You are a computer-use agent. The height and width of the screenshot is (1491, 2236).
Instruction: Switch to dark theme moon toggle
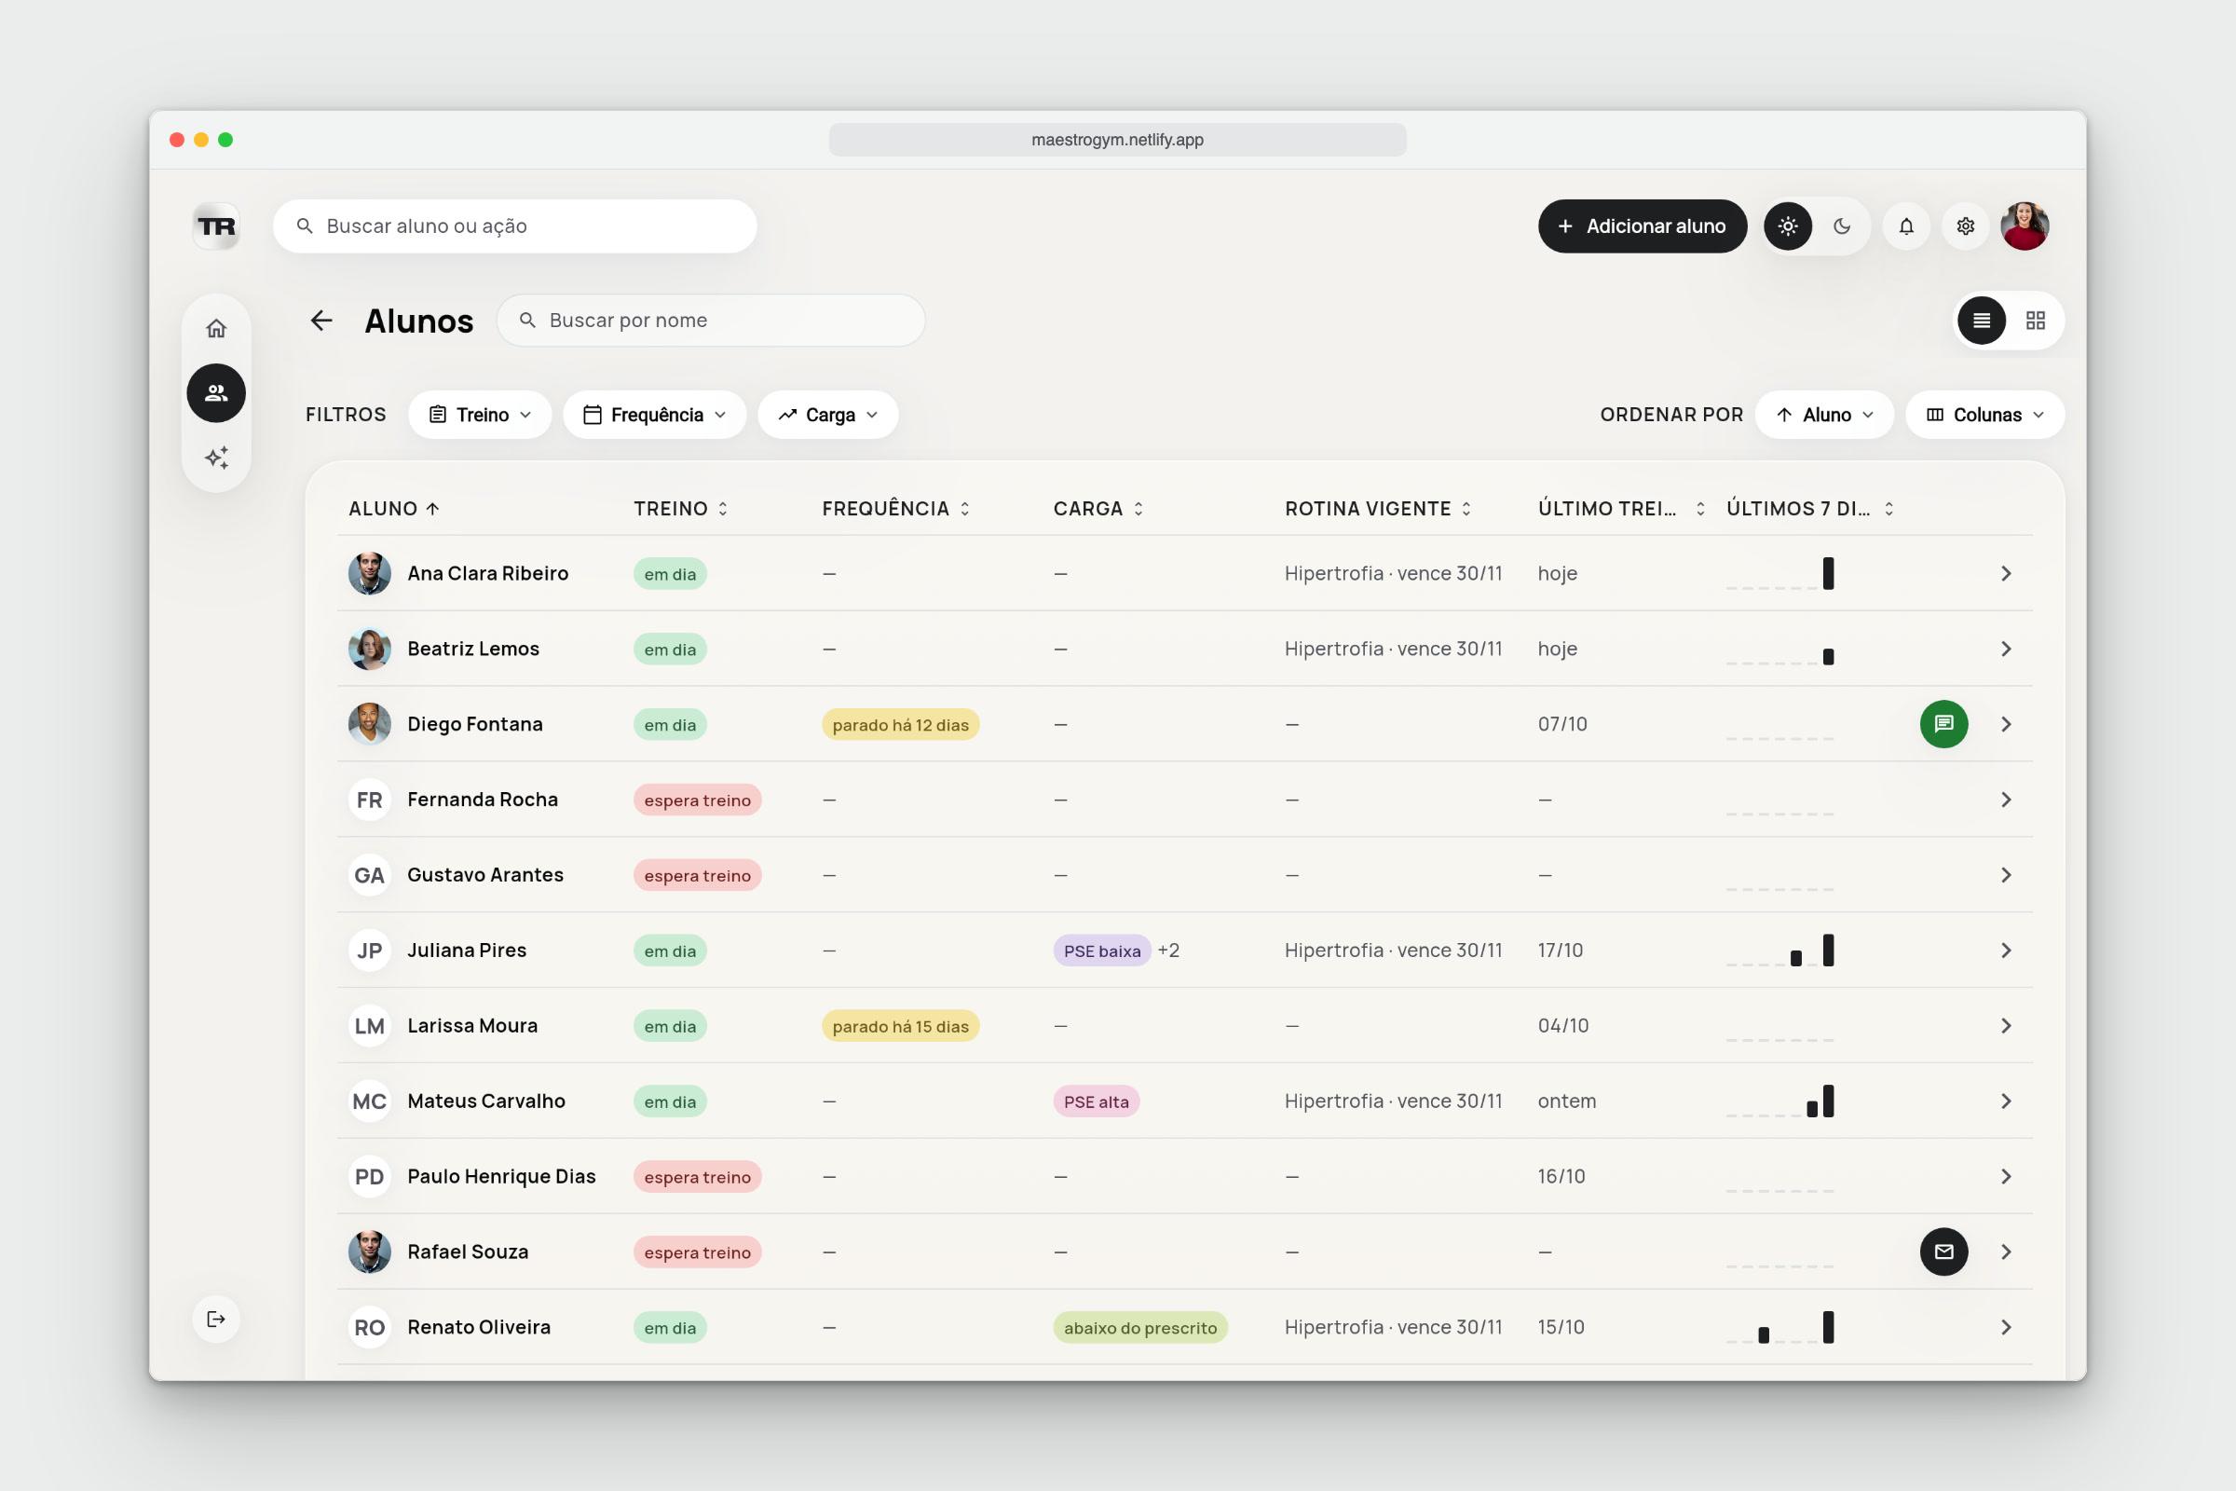[x=1843, y=226]
